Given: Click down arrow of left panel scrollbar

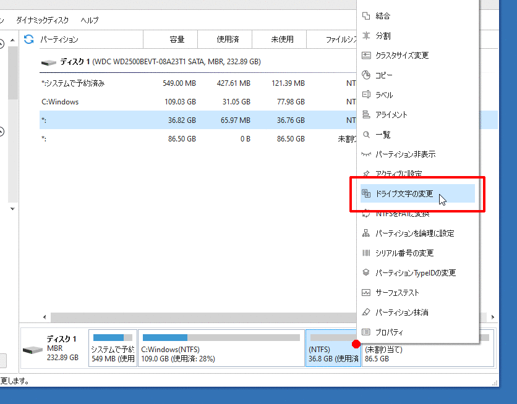Looking at the screenshot, I should pos(12,209).
